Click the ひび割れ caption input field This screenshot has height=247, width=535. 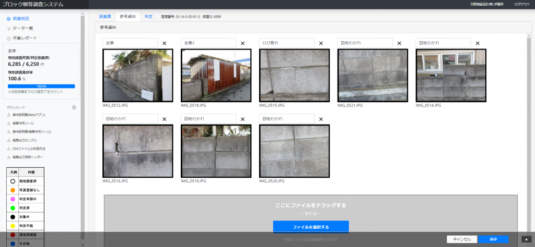287,43
